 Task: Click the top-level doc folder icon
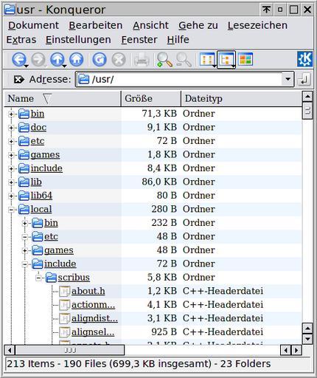click(24, 128)
